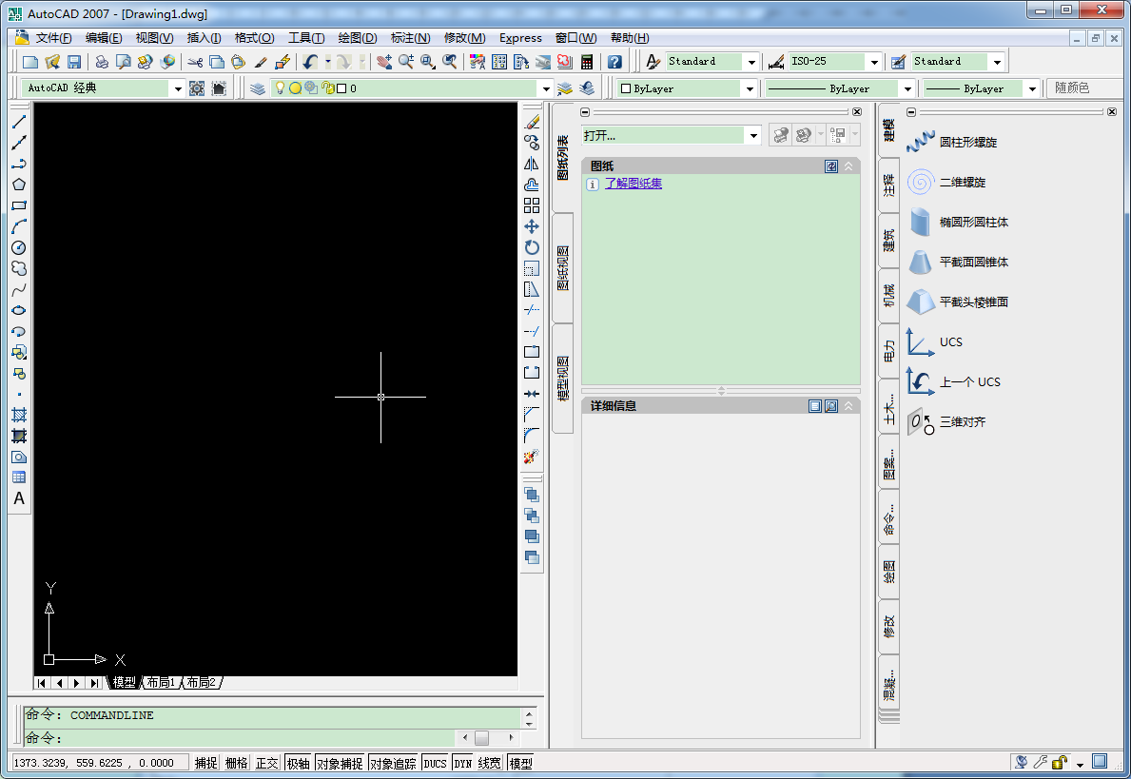The width and height of the screenshot is (1131, 779).
Task: Open the ISO-25 dimension style dropdown
Action: (x=874, y=62)
